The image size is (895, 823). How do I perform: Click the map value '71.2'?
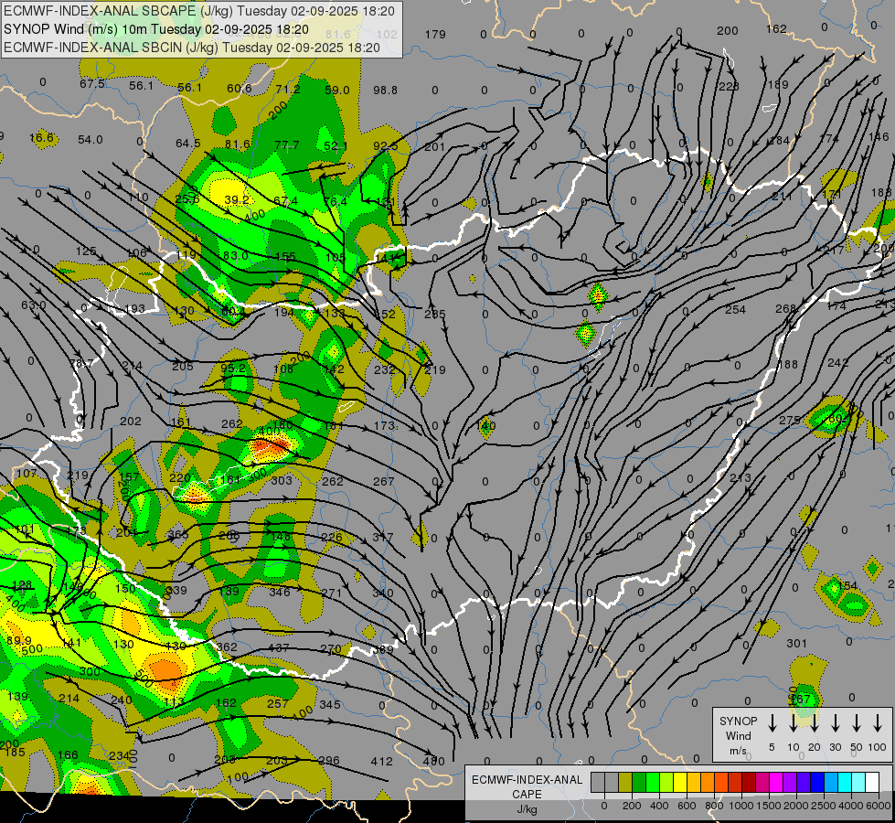pyautogui.click(x=287, y=89)
